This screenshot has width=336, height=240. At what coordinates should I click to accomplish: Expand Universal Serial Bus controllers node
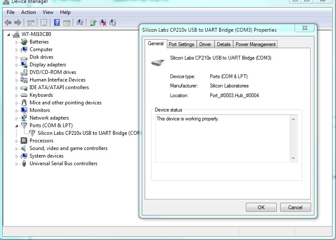[17, 164]
